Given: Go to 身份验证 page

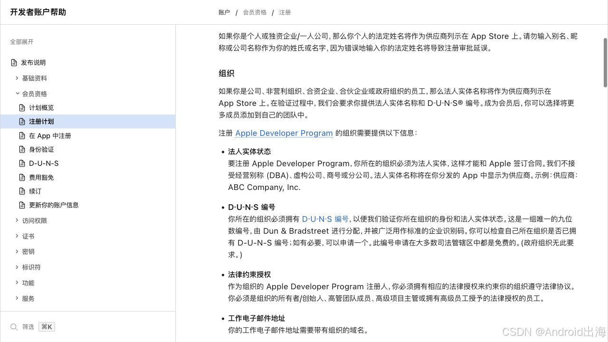Looking at the screenshot, I should tap(41, 150).
